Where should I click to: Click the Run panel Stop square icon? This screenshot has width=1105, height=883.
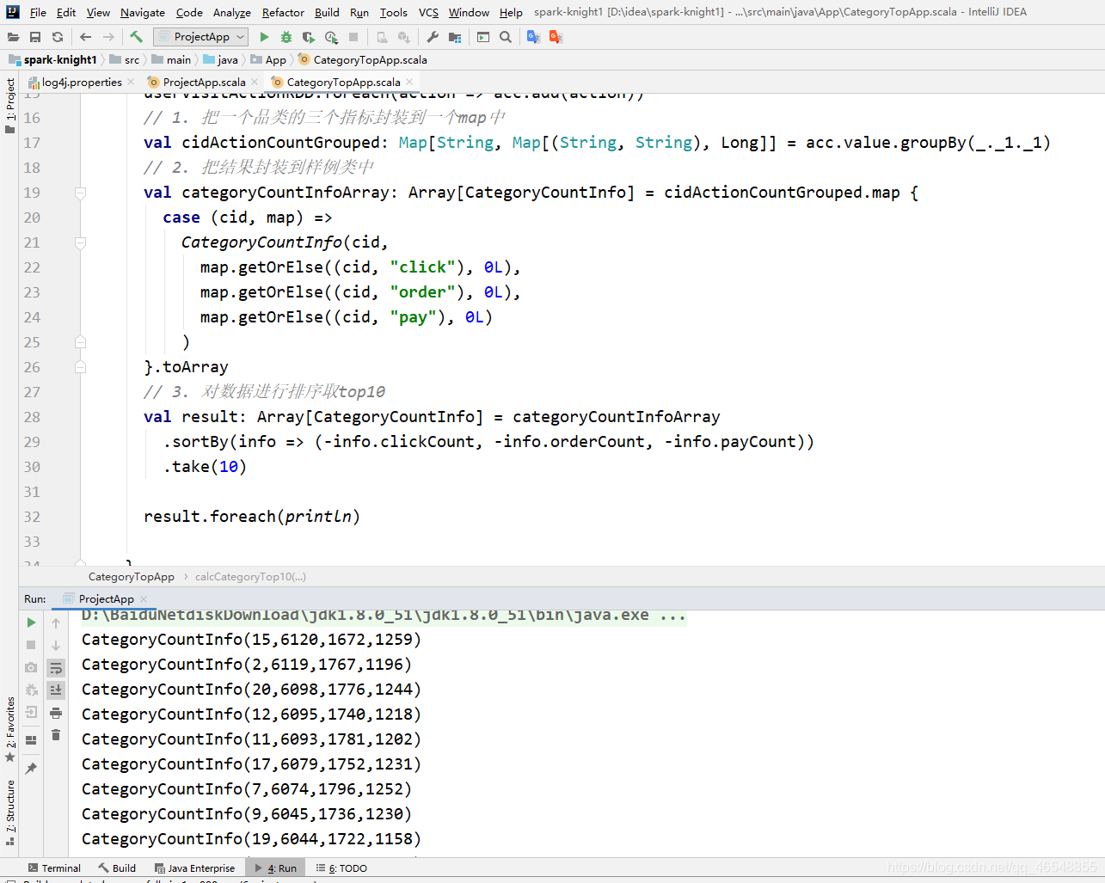click(x=31, y=645)
